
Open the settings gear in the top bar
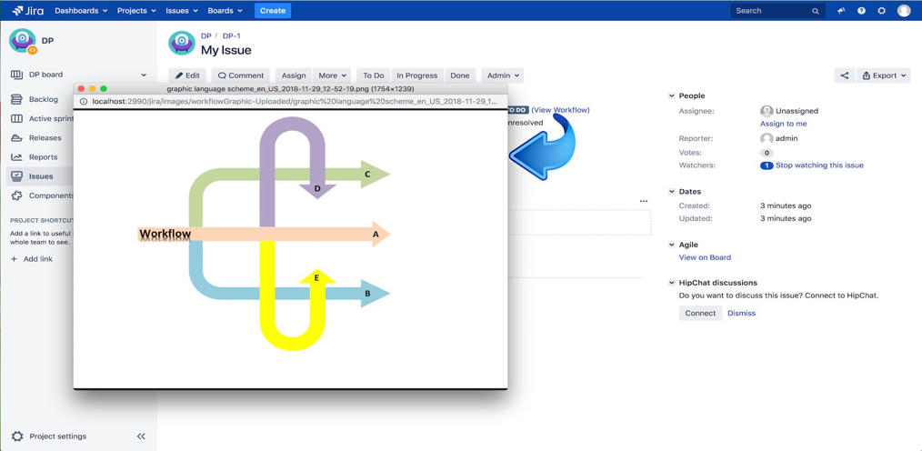coord(881,11)
